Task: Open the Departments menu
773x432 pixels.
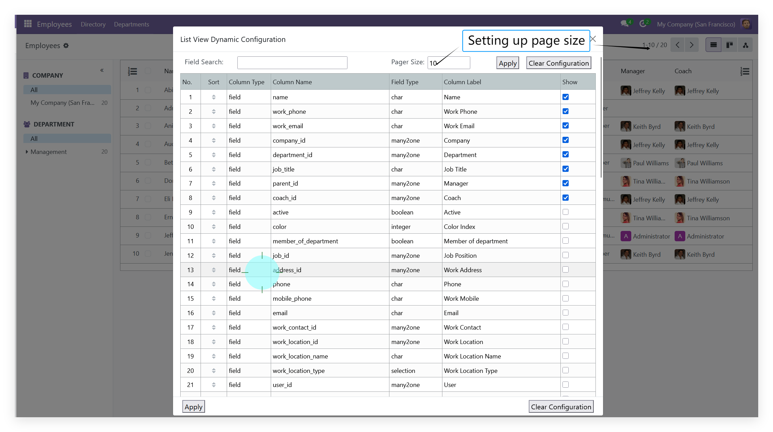Action: (131, 24)
